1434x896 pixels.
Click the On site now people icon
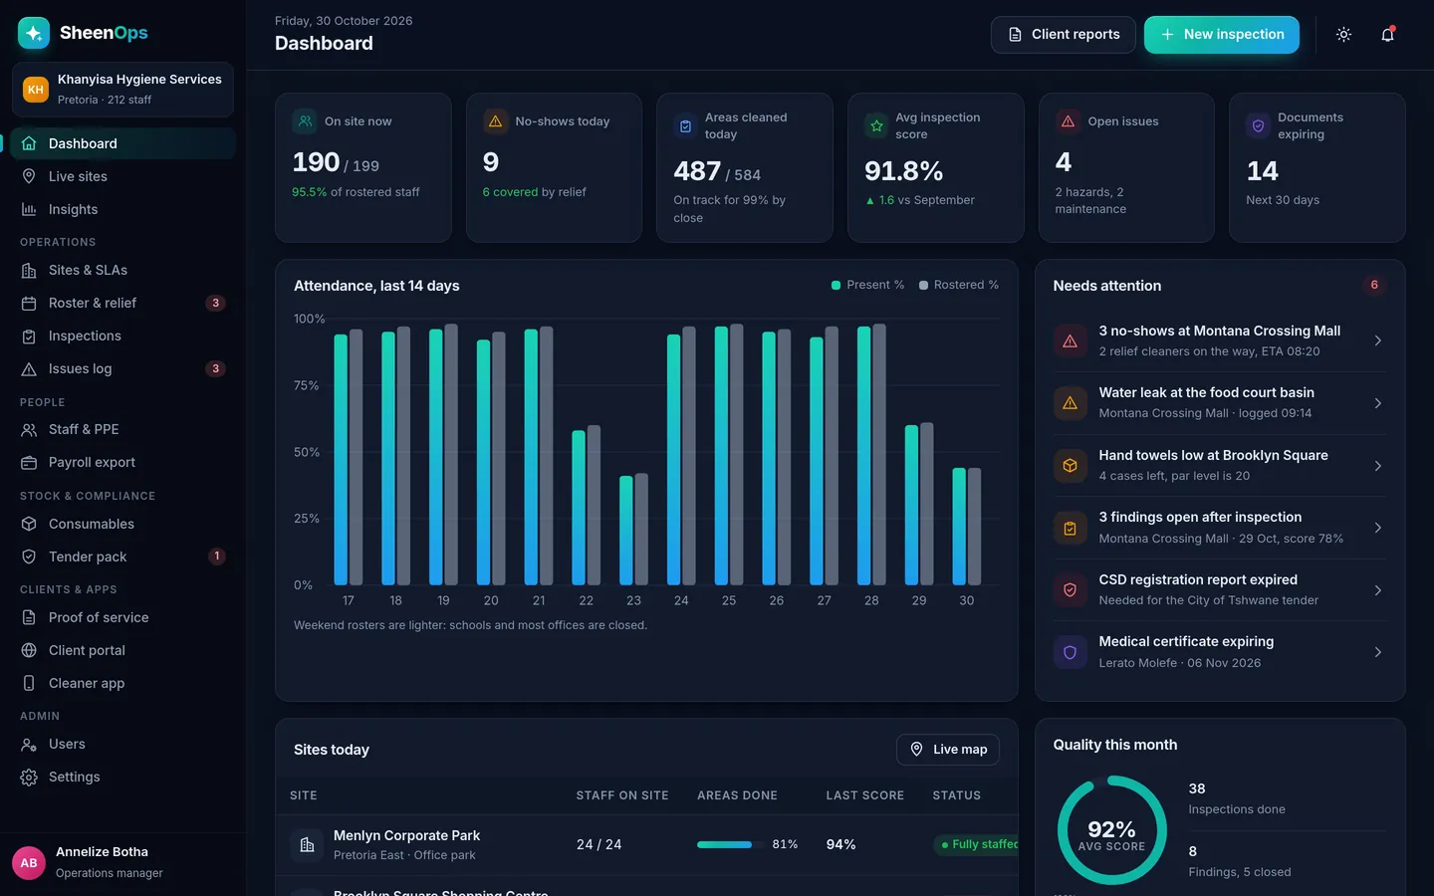[305, 121]
